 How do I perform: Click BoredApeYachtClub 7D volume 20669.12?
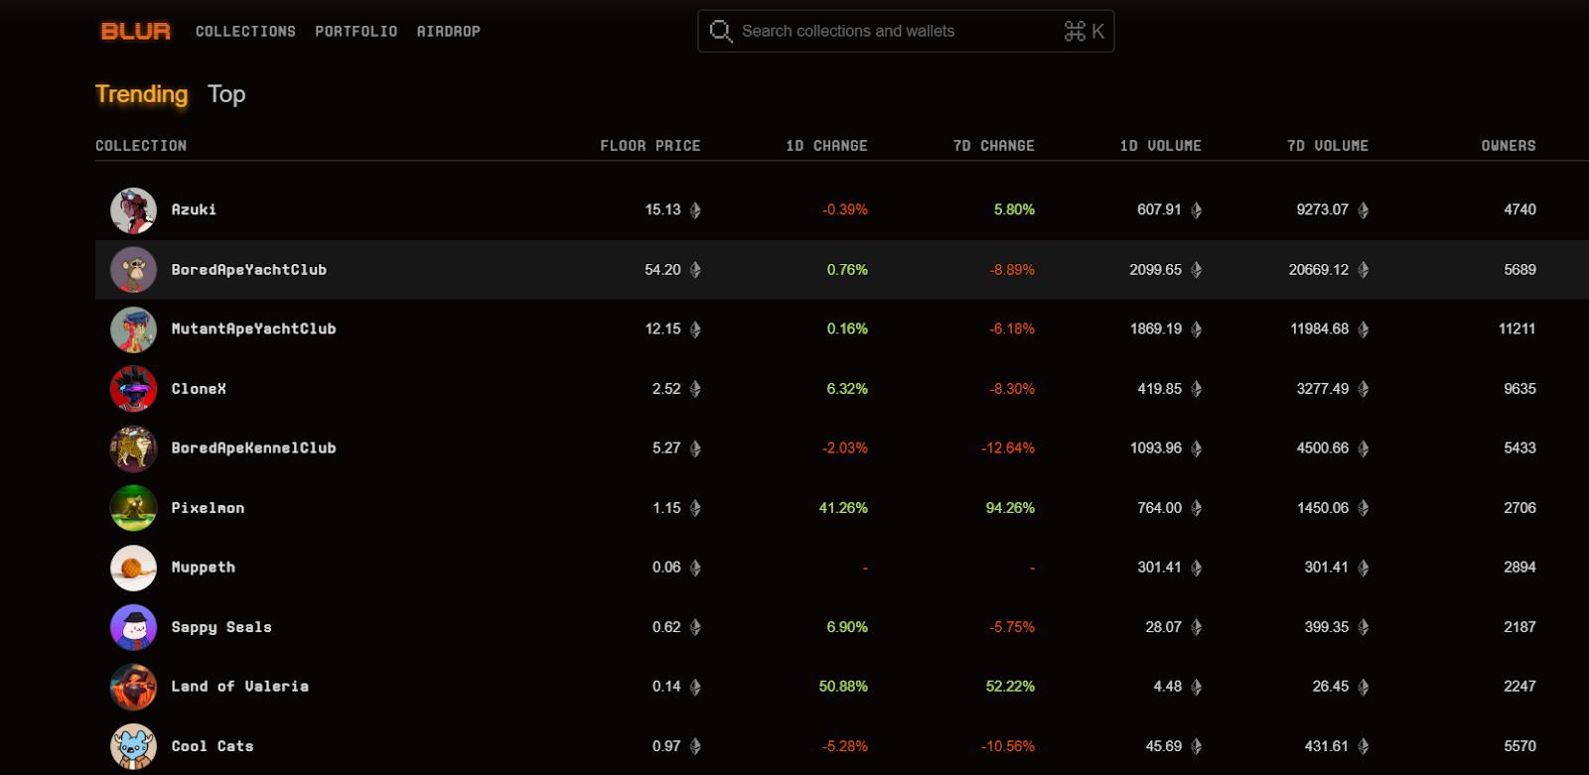pos(1319,269)
